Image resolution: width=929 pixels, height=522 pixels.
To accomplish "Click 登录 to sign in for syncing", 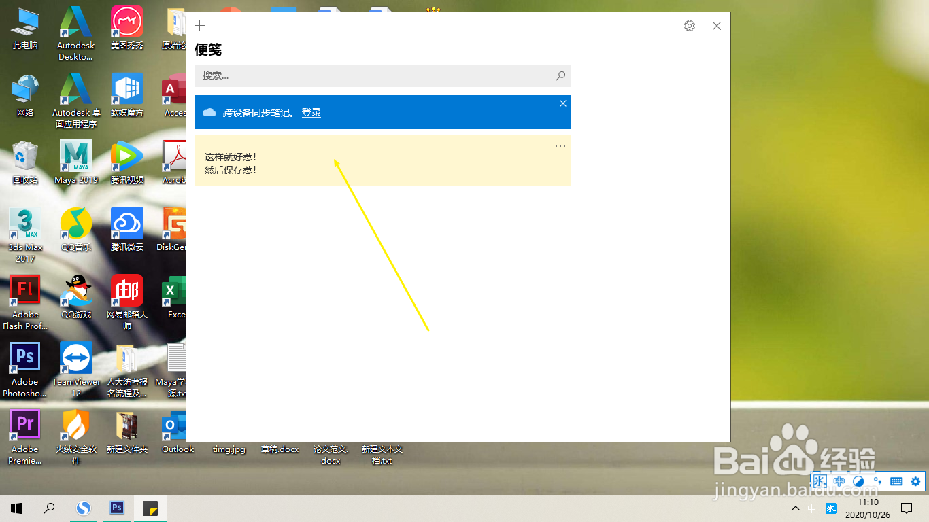I will [x=311, y=112].
